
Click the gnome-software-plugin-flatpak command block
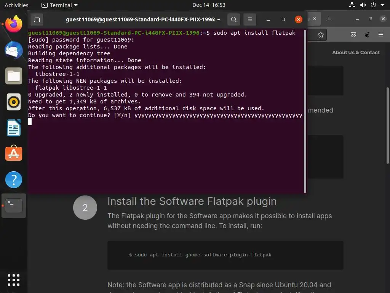tap(225, 255)
